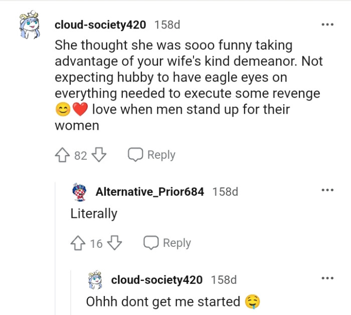
Task: Upvote the "Literally" reply
Action: click(79, 243)
